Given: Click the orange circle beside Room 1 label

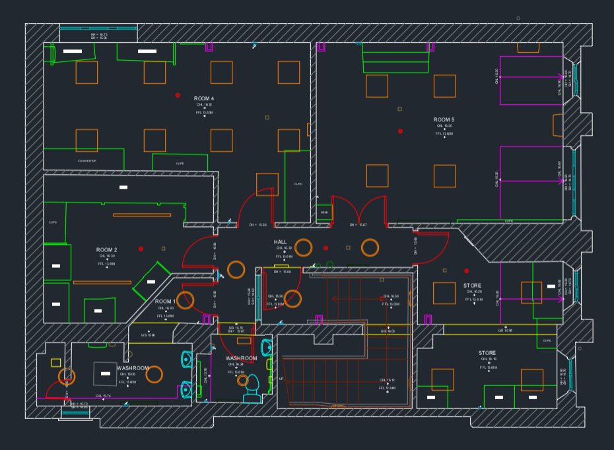Looking at the screenshot, I should (186, 300).
